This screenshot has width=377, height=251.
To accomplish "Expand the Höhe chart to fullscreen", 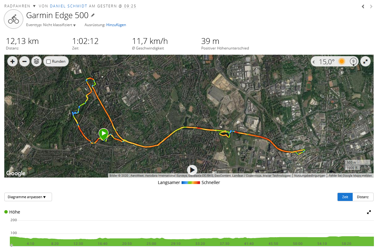I will tap(369, 212).
